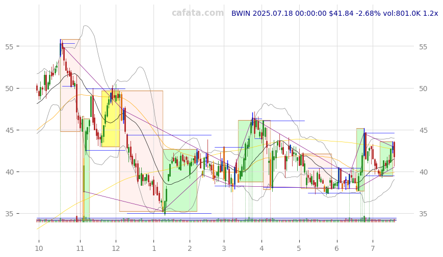The width and height of the screenshot is (443, 257).
Task: Select month label 7 on time axis
Action: pos(373,248)
